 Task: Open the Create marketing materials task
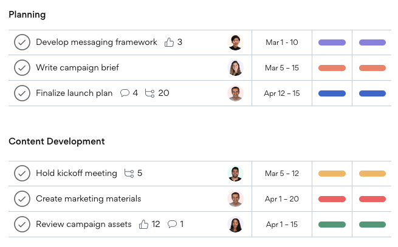(88, 199)
